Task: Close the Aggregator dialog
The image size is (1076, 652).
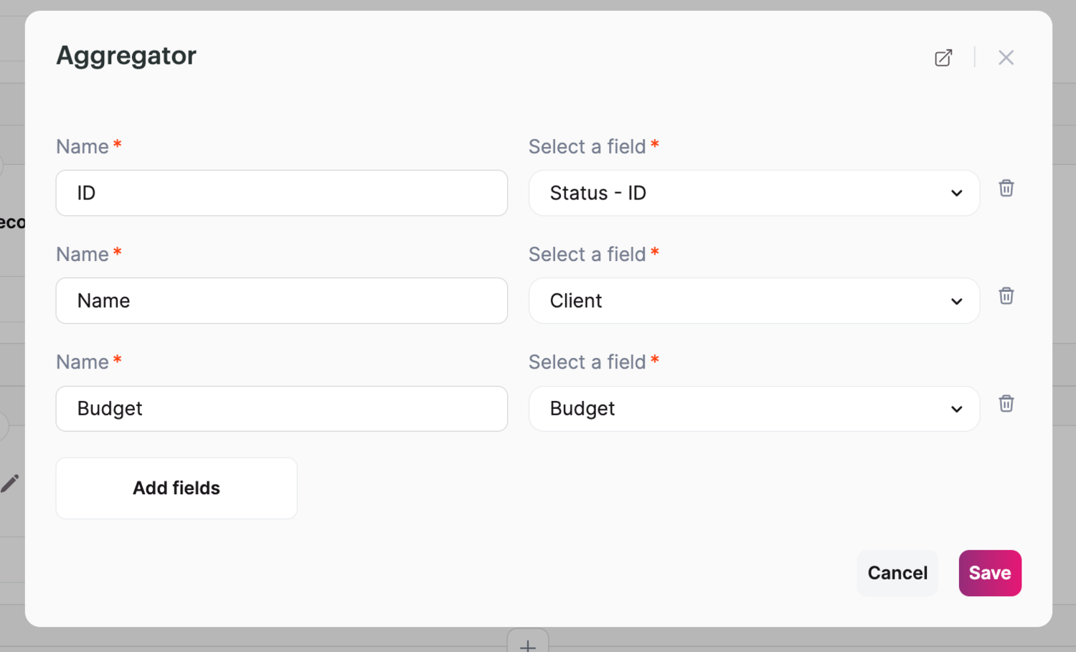Action: pos(1006,57)
